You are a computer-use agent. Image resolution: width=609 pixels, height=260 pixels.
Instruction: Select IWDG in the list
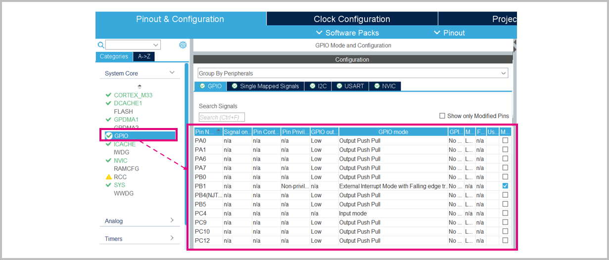[x=122, y=152]
